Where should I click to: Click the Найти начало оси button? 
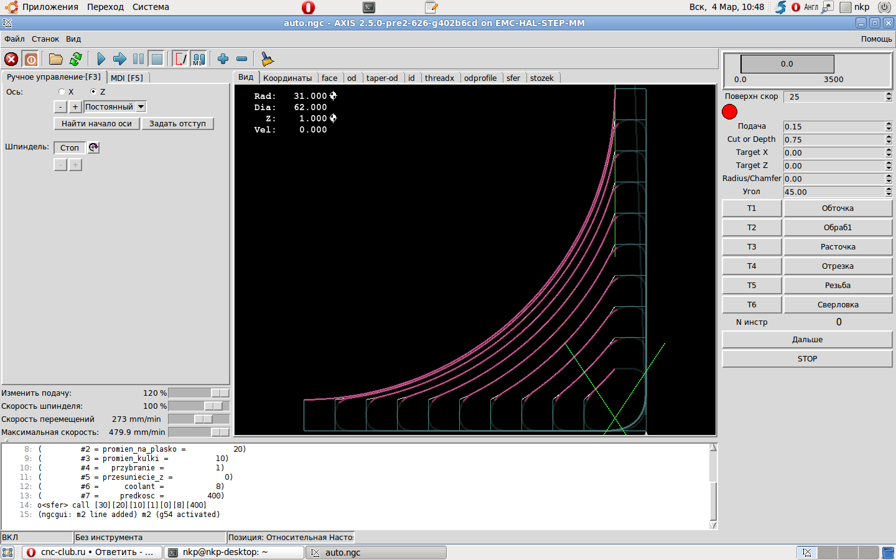(x=96, y=124)
